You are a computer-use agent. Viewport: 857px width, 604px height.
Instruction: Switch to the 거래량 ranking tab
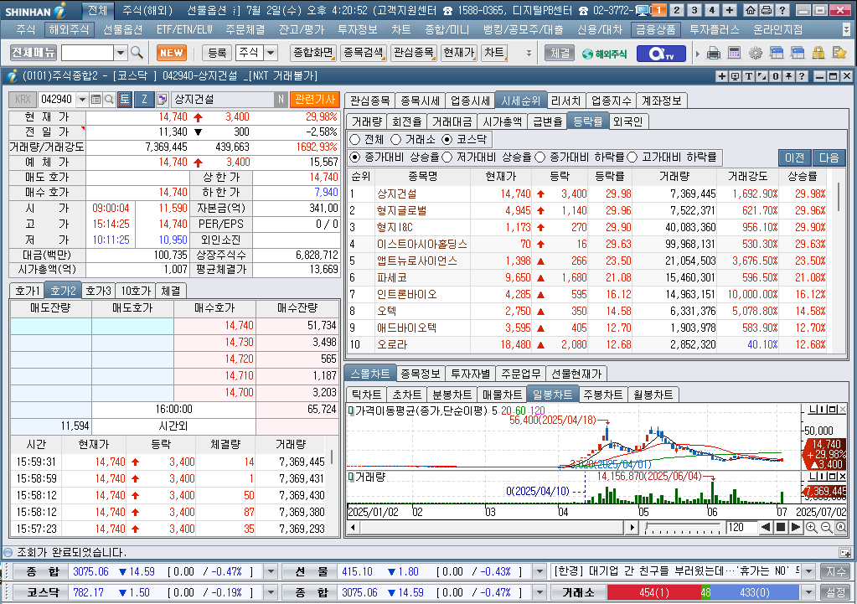[367, 121]
